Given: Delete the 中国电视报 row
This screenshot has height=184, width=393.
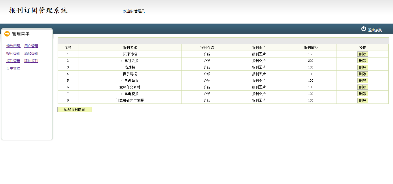Looking at the screenshot, I should 362,94.
